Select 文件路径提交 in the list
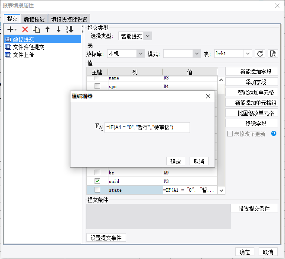The image size is (285, 259). (42, 47)
